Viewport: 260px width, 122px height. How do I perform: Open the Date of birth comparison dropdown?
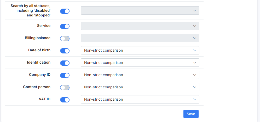click(x=140, y=50)
